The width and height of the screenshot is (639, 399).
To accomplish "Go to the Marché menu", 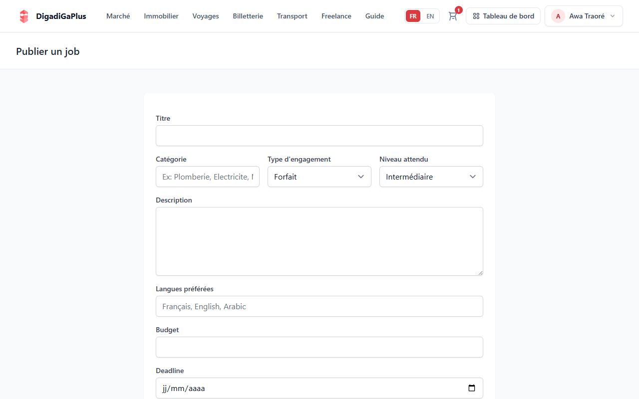I will 118,16.
